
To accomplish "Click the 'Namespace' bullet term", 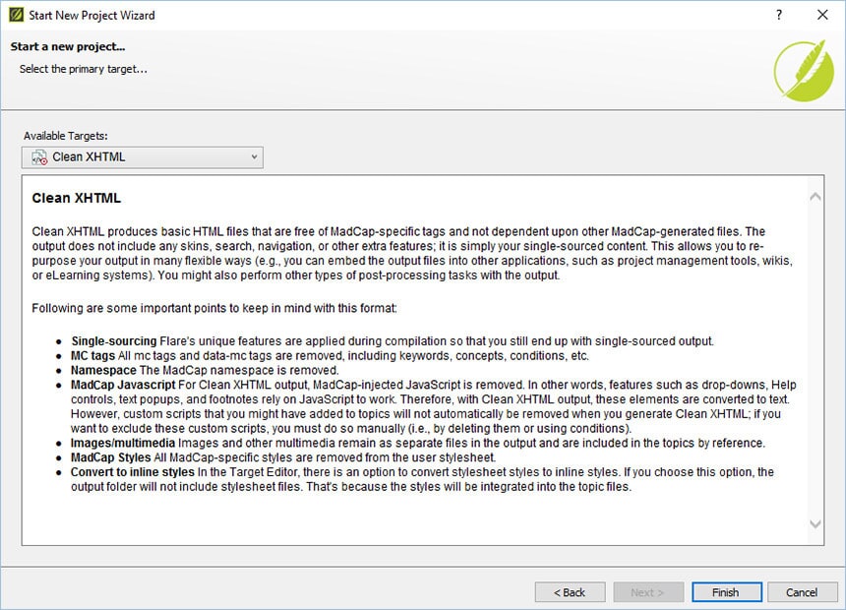I will pos(103,370).
